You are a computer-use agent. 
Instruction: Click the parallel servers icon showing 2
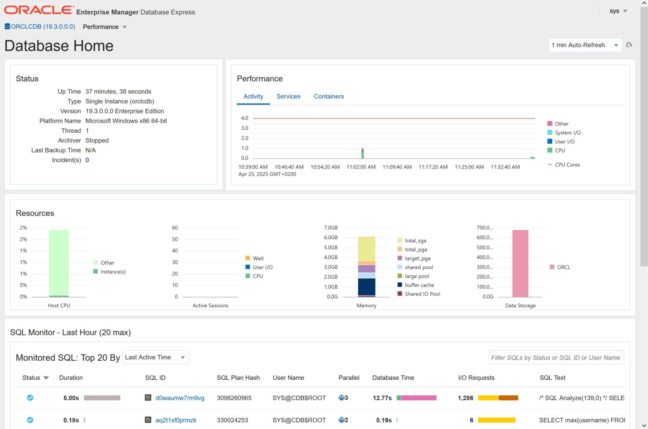341,420
